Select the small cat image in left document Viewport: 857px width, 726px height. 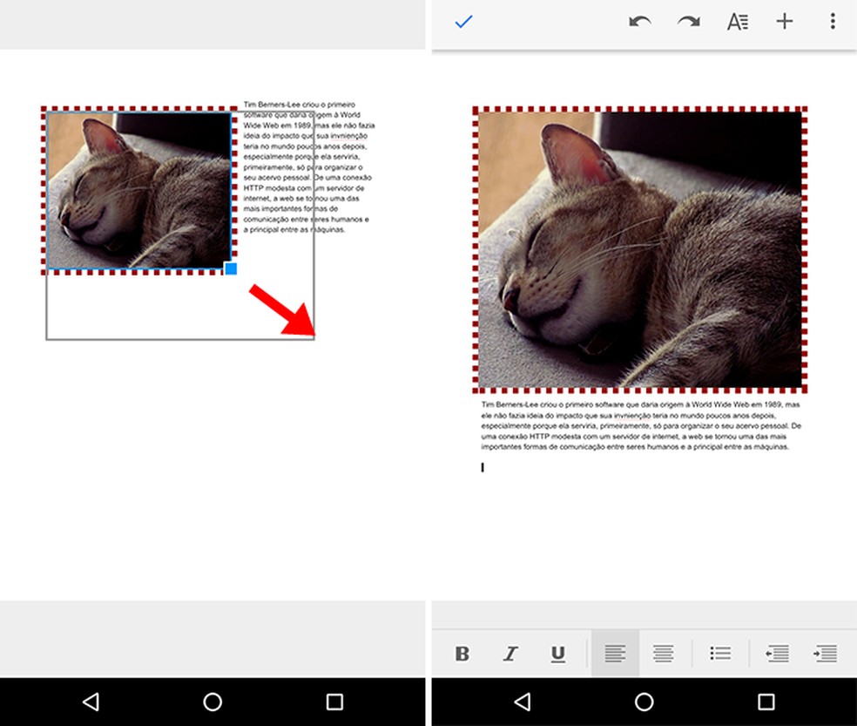point(138,189)
